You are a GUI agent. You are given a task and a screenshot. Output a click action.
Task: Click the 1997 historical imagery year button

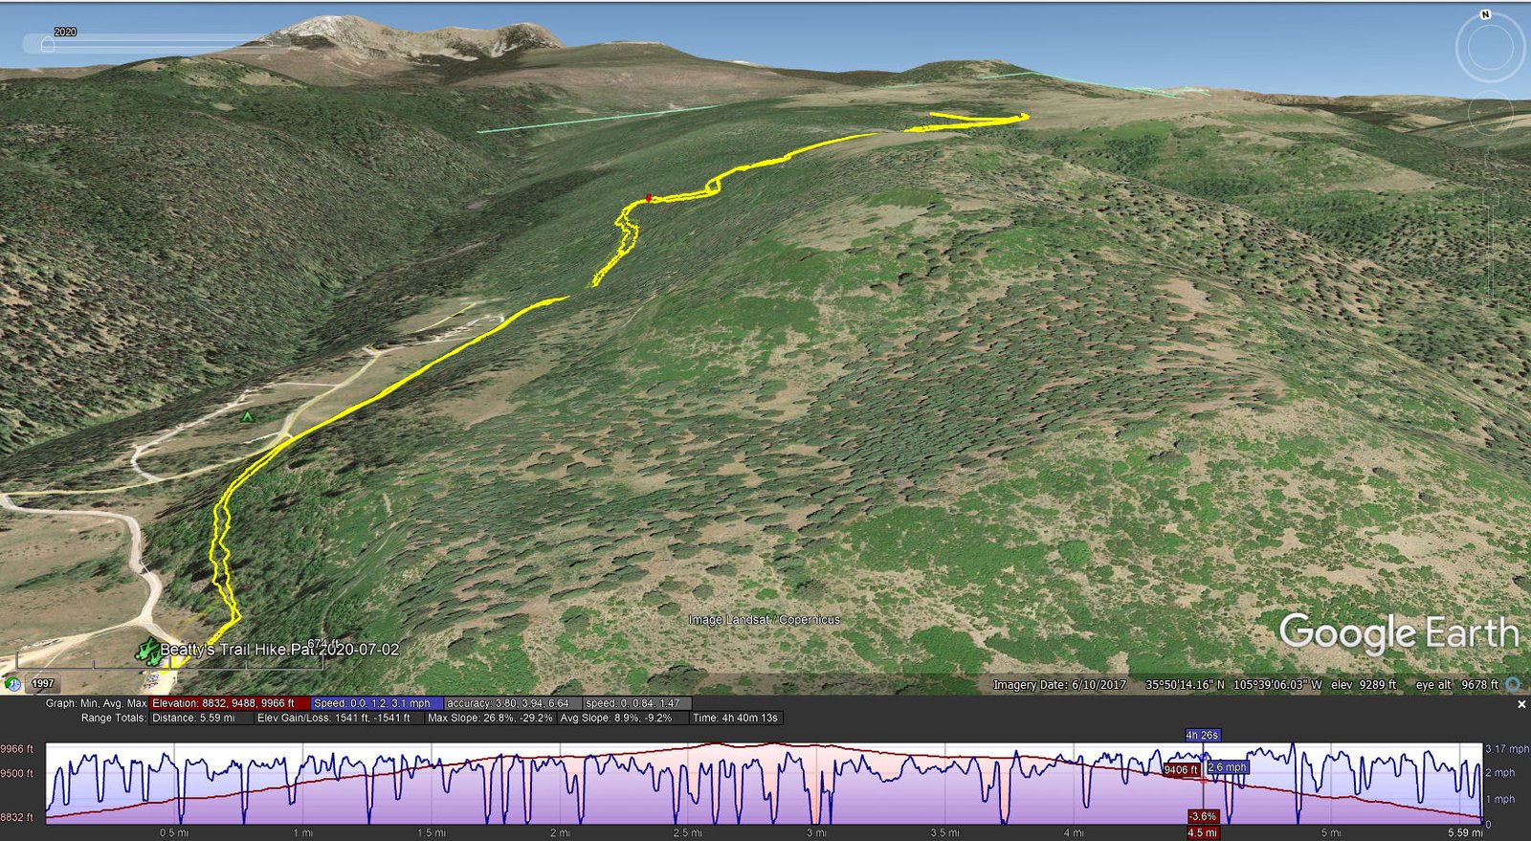[43, 684]
